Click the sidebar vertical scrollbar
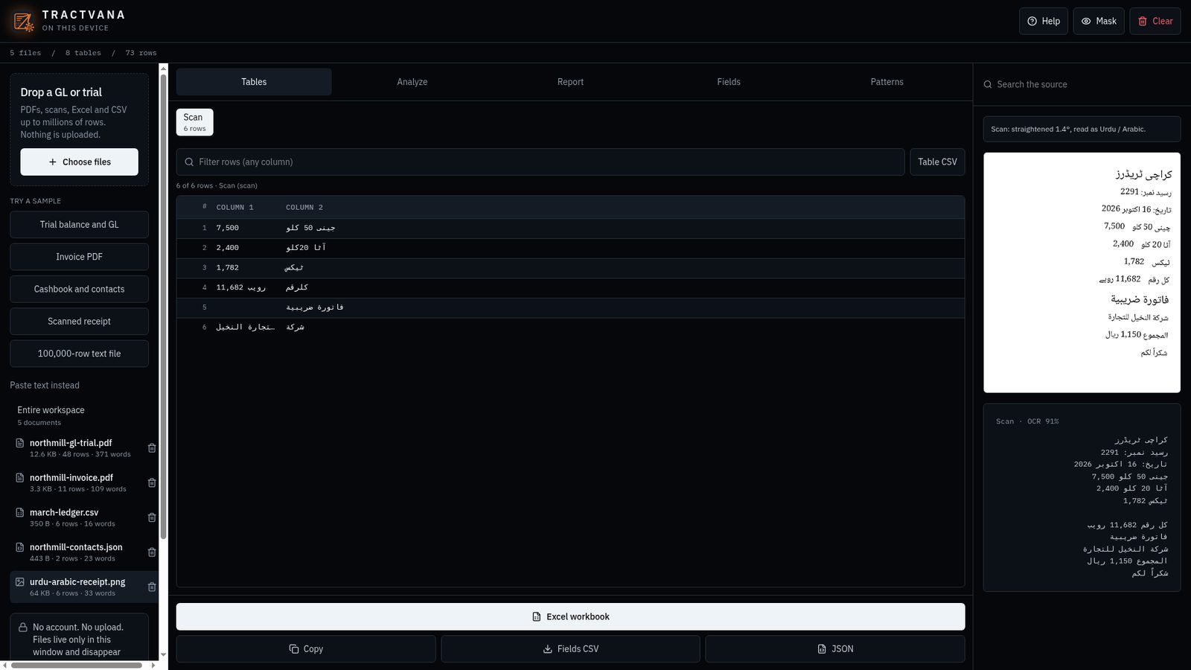 tap(164, 307)
